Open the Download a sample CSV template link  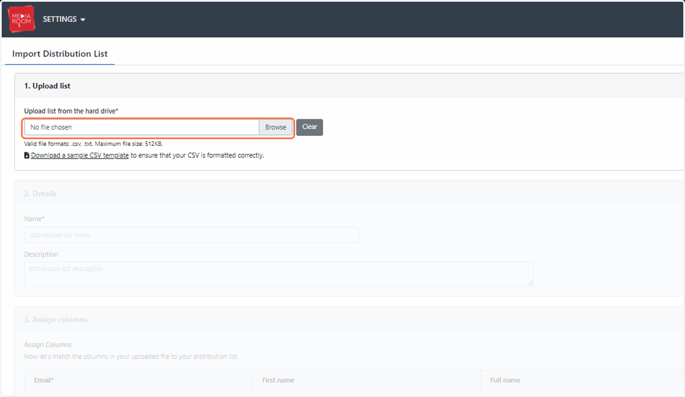[79, 155]
